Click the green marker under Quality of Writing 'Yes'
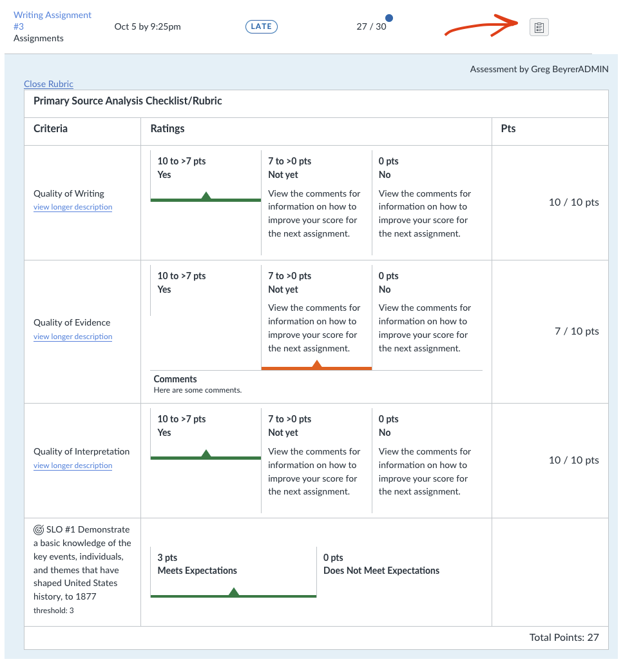623x666 pixels. [206, 197]
